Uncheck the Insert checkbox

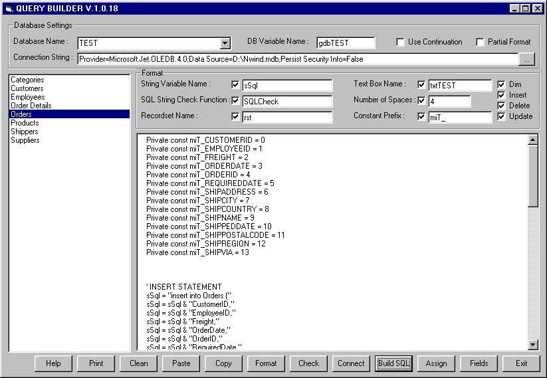[x=502, y=96]
